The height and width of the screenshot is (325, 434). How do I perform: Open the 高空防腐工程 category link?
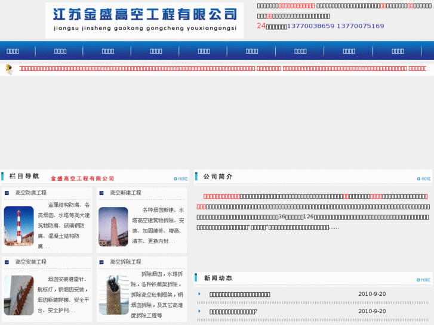(x=31, y=193)
